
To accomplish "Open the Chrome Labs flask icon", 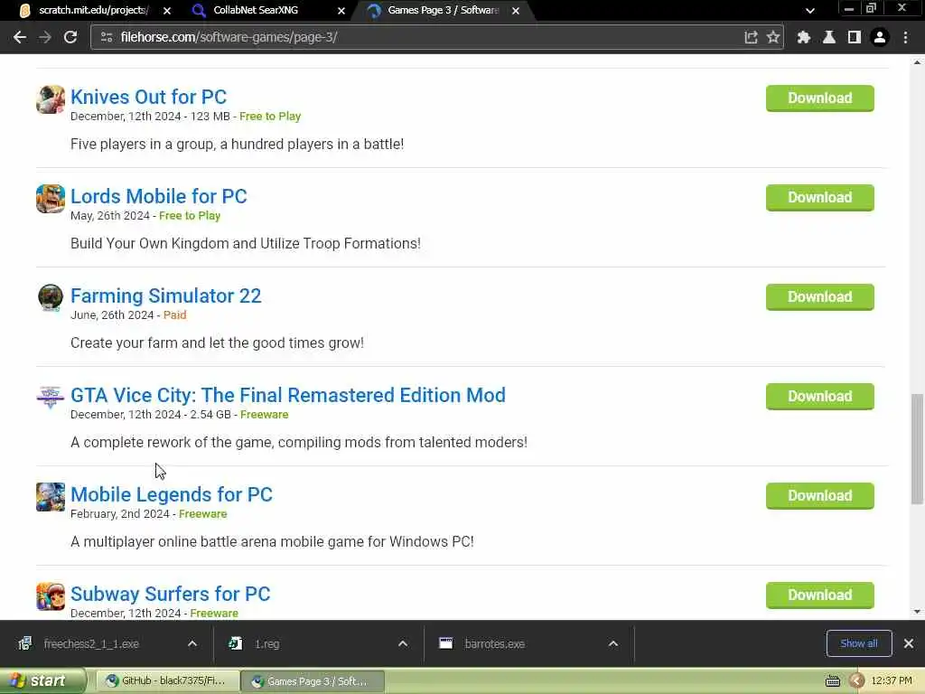I will 829,37.
